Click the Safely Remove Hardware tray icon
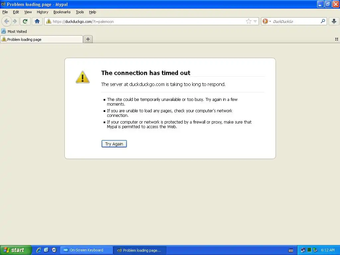The image size is (340, 255). click(x=315, y=250)
